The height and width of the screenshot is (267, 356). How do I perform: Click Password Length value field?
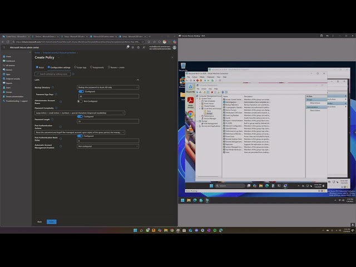tap(108, 121)
